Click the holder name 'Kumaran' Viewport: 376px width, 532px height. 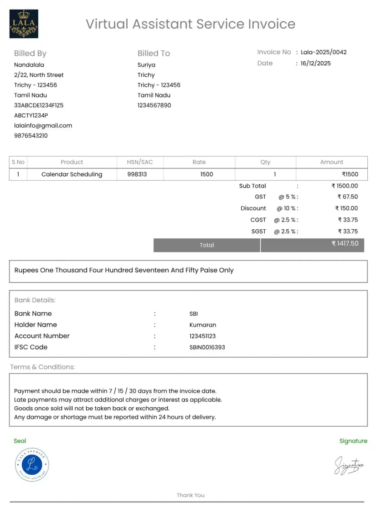(x=203, y=325)
